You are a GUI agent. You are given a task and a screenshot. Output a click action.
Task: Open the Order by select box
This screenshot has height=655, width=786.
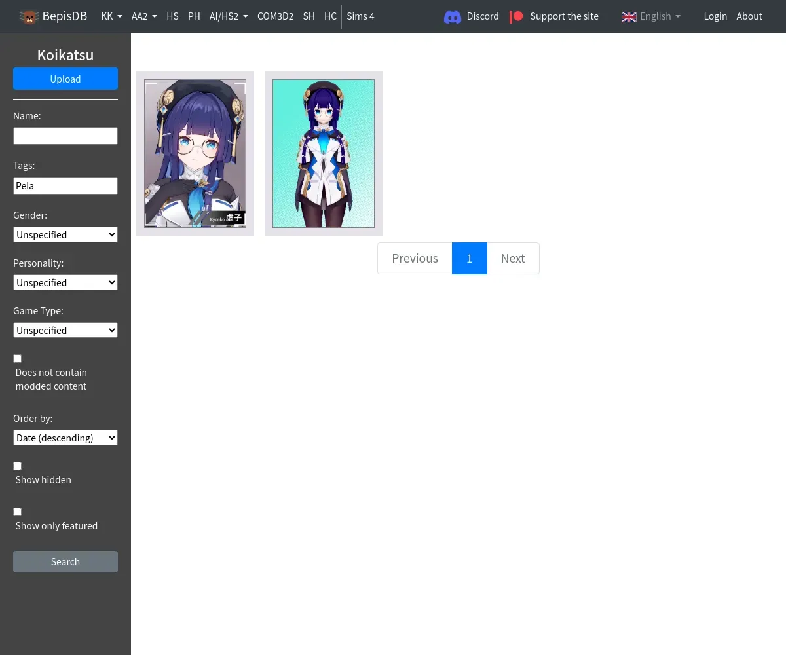click(65, 438)
